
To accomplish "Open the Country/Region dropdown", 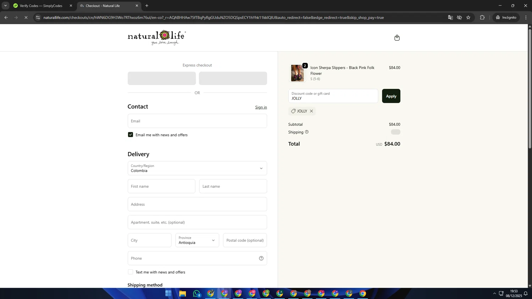I will point(197,168).
